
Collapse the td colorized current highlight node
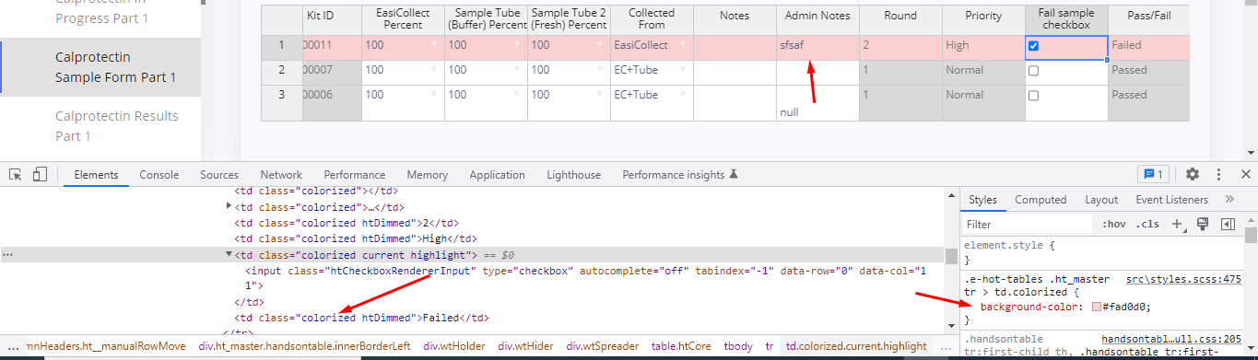pyautogui.click(x=229, y=255)
